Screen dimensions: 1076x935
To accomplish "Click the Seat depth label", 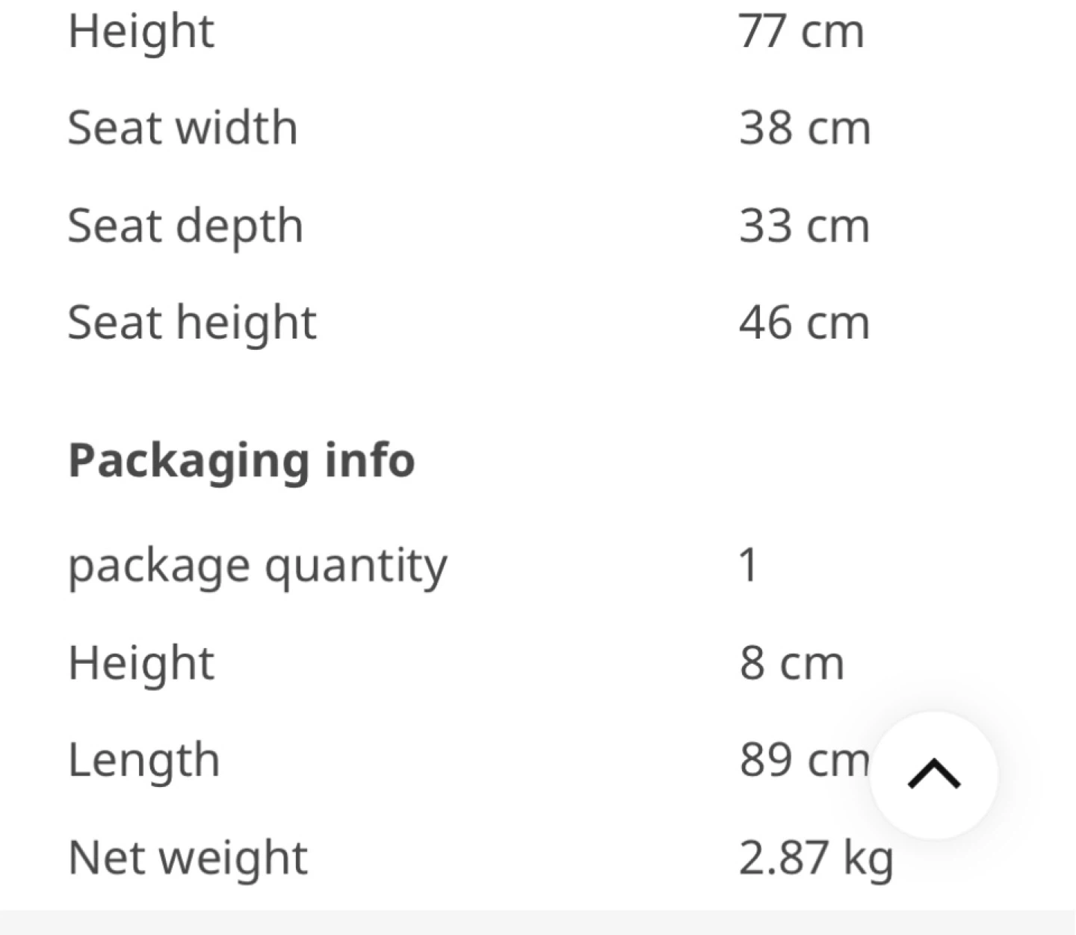I will [185, 226].
